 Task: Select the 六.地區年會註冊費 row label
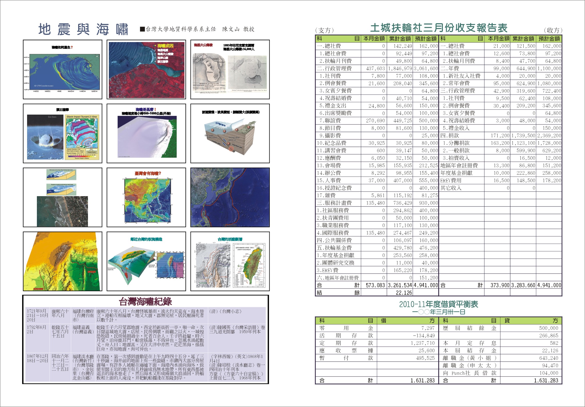point(338,278)
